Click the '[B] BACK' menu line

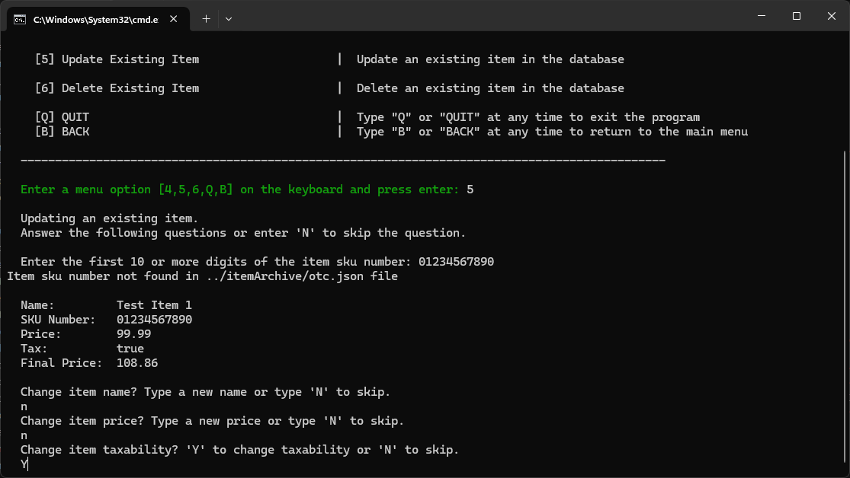click(62, 132)
